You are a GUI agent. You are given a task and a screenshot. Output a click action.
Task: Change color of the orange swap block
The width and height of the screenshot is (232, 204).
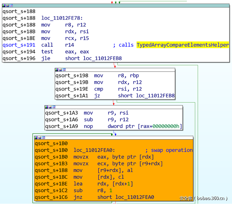(x=36, y=138)
